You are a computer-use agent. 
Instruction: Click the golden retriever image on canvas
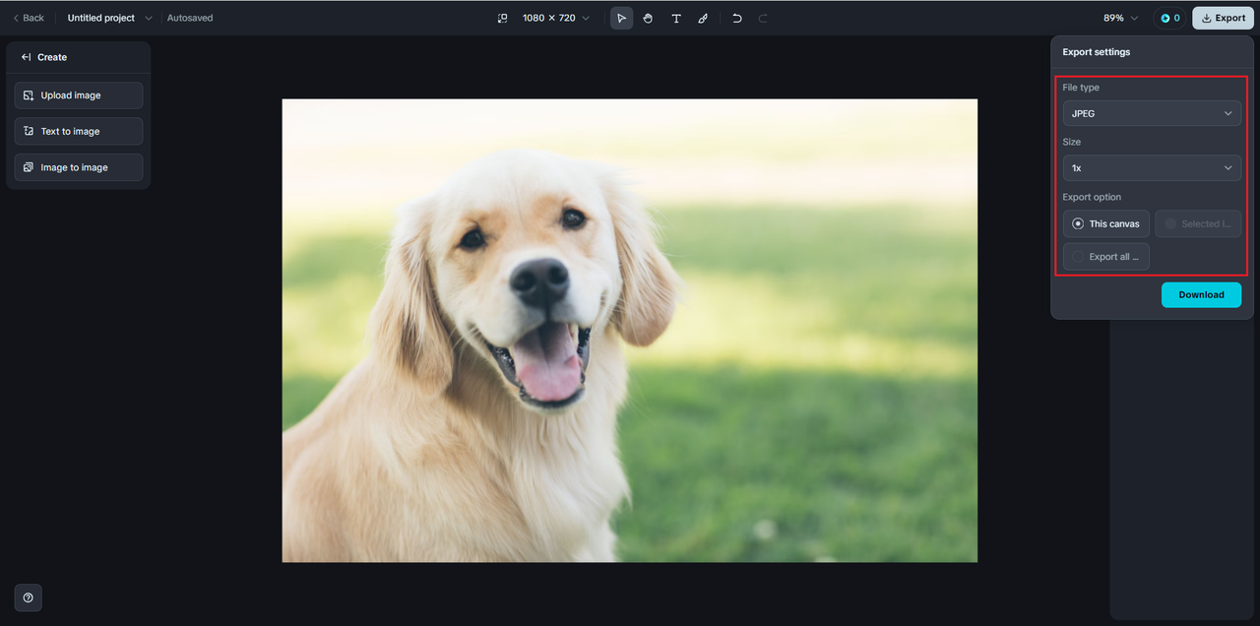click(x=630, y=331)
